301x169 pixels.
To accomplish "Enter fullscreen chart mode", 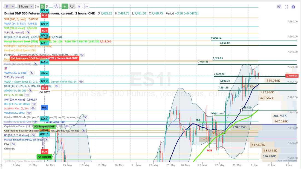I will pyautogui.click(x=286, y=7).
